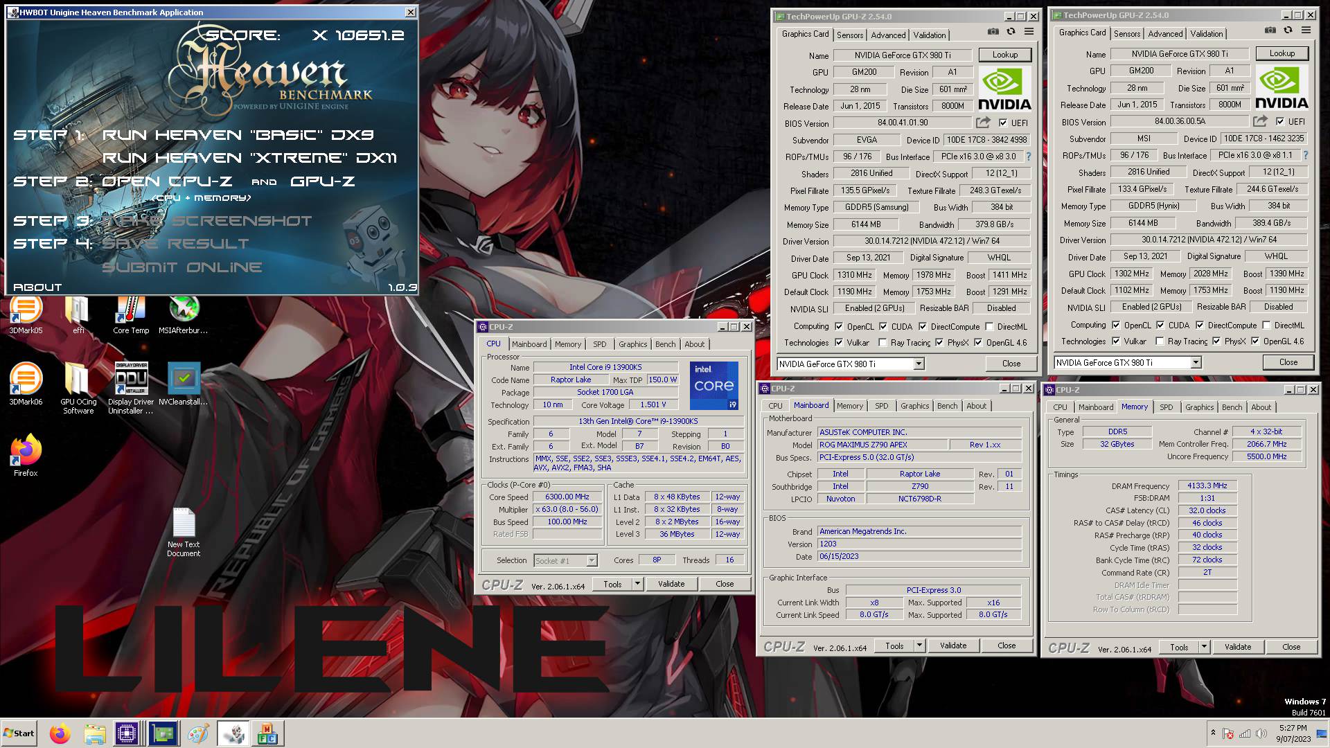The image size is (1330, 748).
Task: Switch to Heaven Benchmark taskbar icon
Action: (x=233, y=733)
